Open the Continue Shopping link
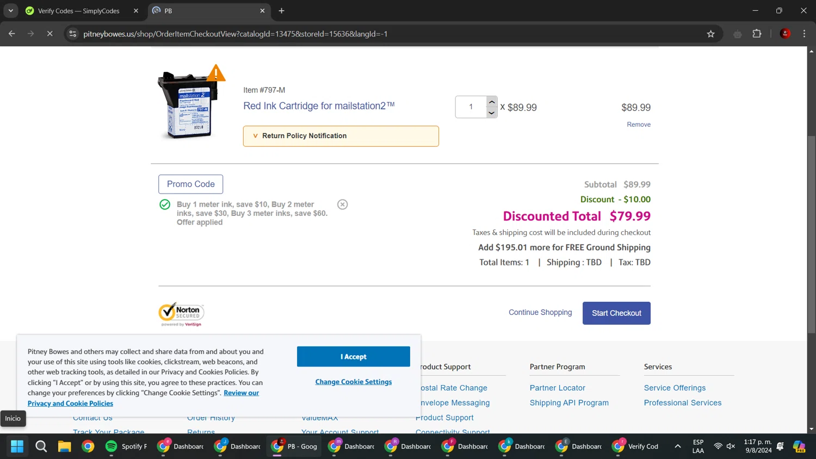This screenshot has height=459, width=816. click(540, 312)
